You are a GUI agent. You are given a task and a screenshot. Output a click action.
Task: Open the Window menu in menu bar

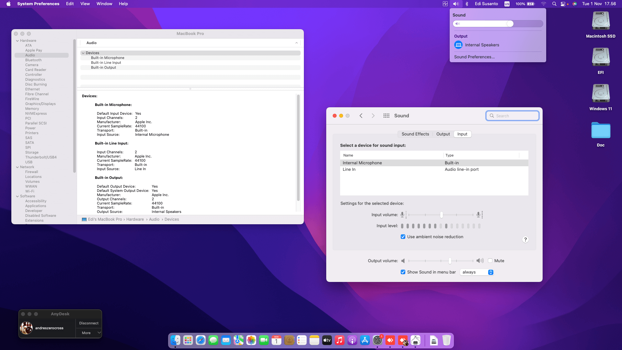click(104, 4)
